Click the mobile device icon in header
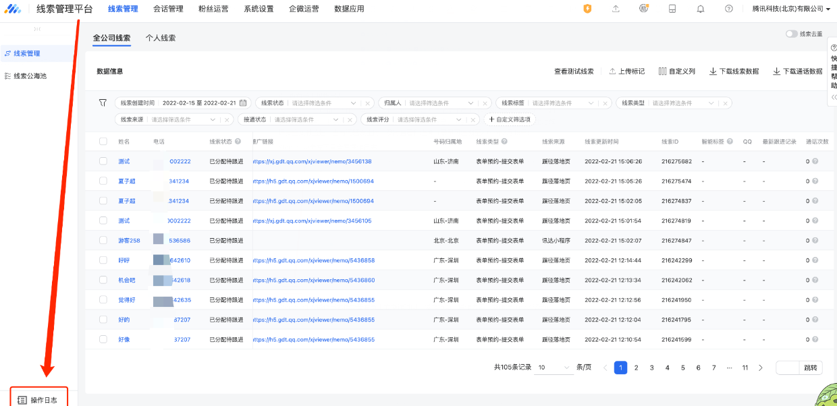This screenshot has width=837, height=406. 672,9
